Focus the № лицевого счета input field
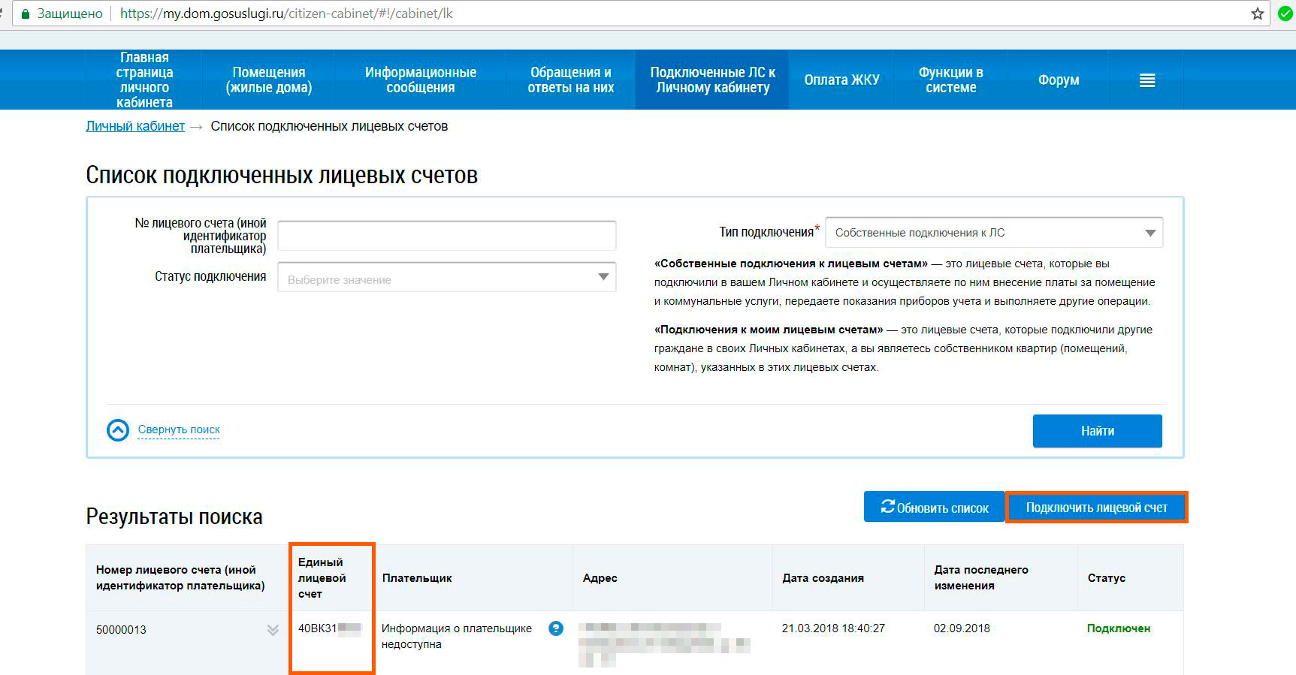This screenshot has width=1296, height=675. point(447,236)
